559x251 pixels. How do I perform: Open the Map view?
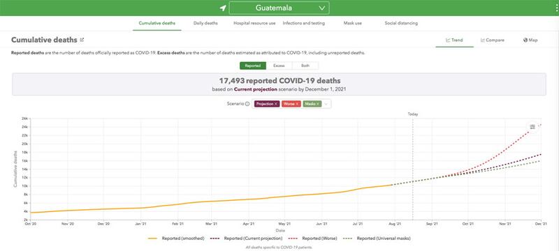(x=530, y=40)
